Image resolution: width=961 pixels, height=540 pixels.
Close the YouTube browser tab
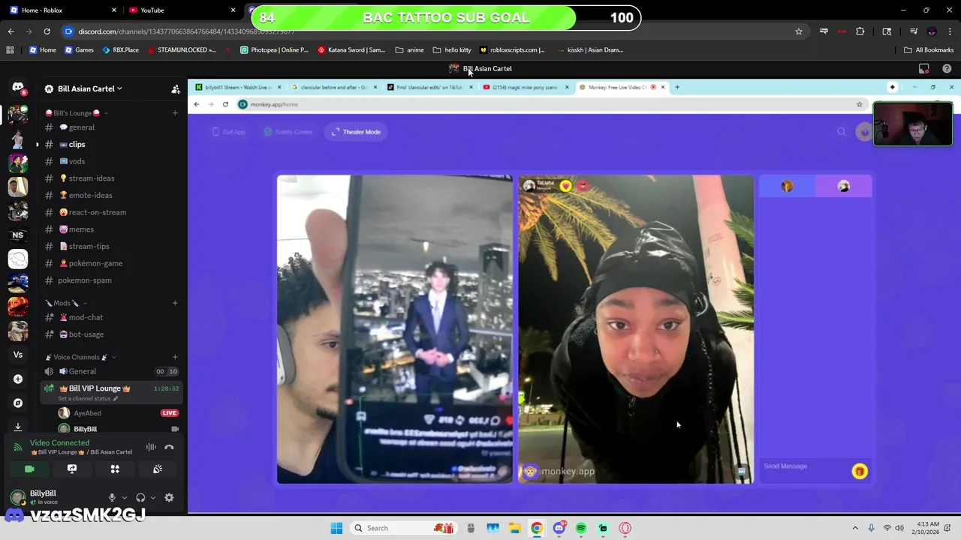click(233, 10)
